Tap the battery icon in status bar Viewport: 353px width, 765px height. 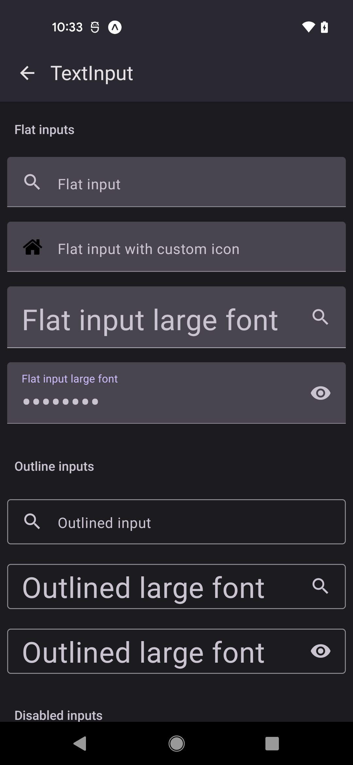coord(325,27)
